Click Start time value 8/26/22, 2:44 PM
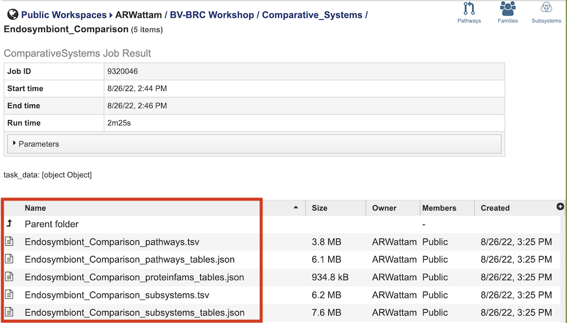The width and height of the screenshot is (567, 323). (137, 89)
